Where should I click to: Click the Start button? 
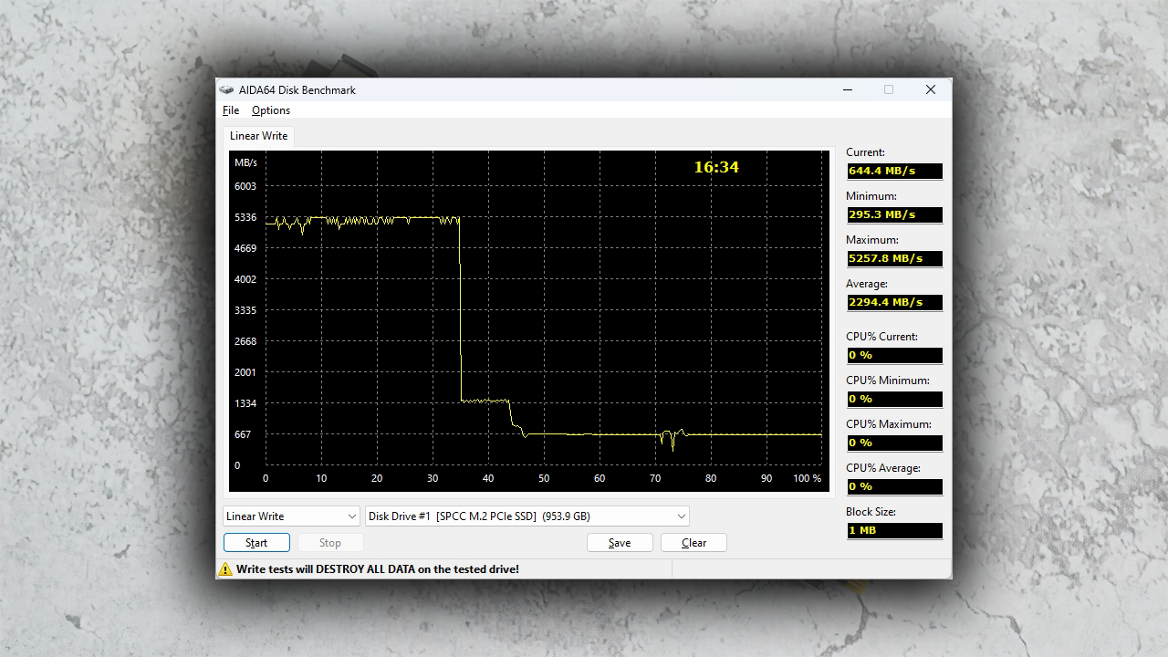(x=256, y=543)
